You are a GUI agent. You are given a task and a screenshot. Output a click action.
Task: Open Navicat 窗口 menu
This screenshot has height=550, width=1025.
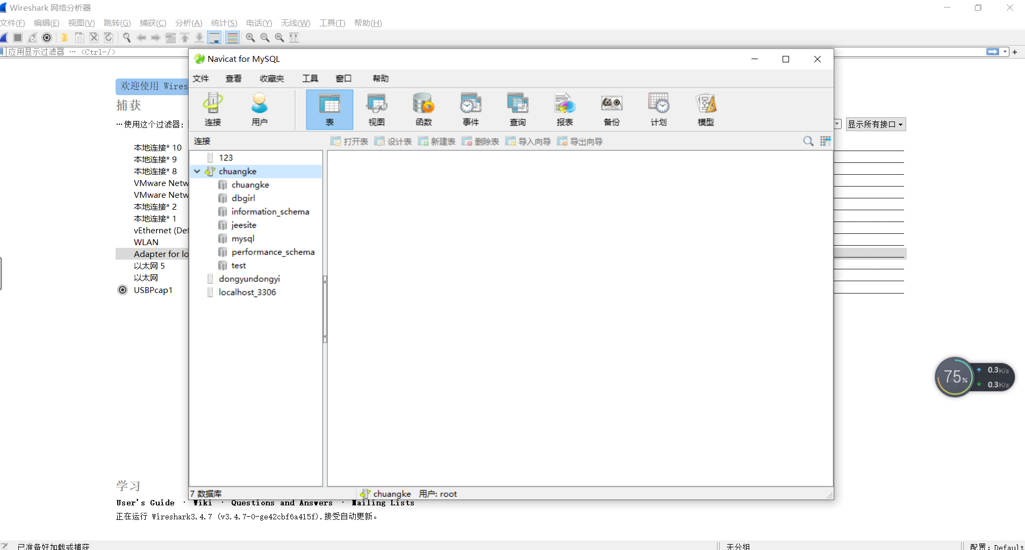(x=343, y=78)
